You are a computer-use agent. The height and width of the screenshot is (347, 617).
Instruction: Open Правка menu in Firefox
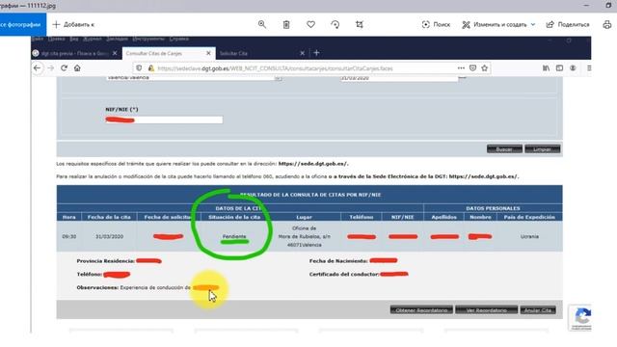click(56, 39)
